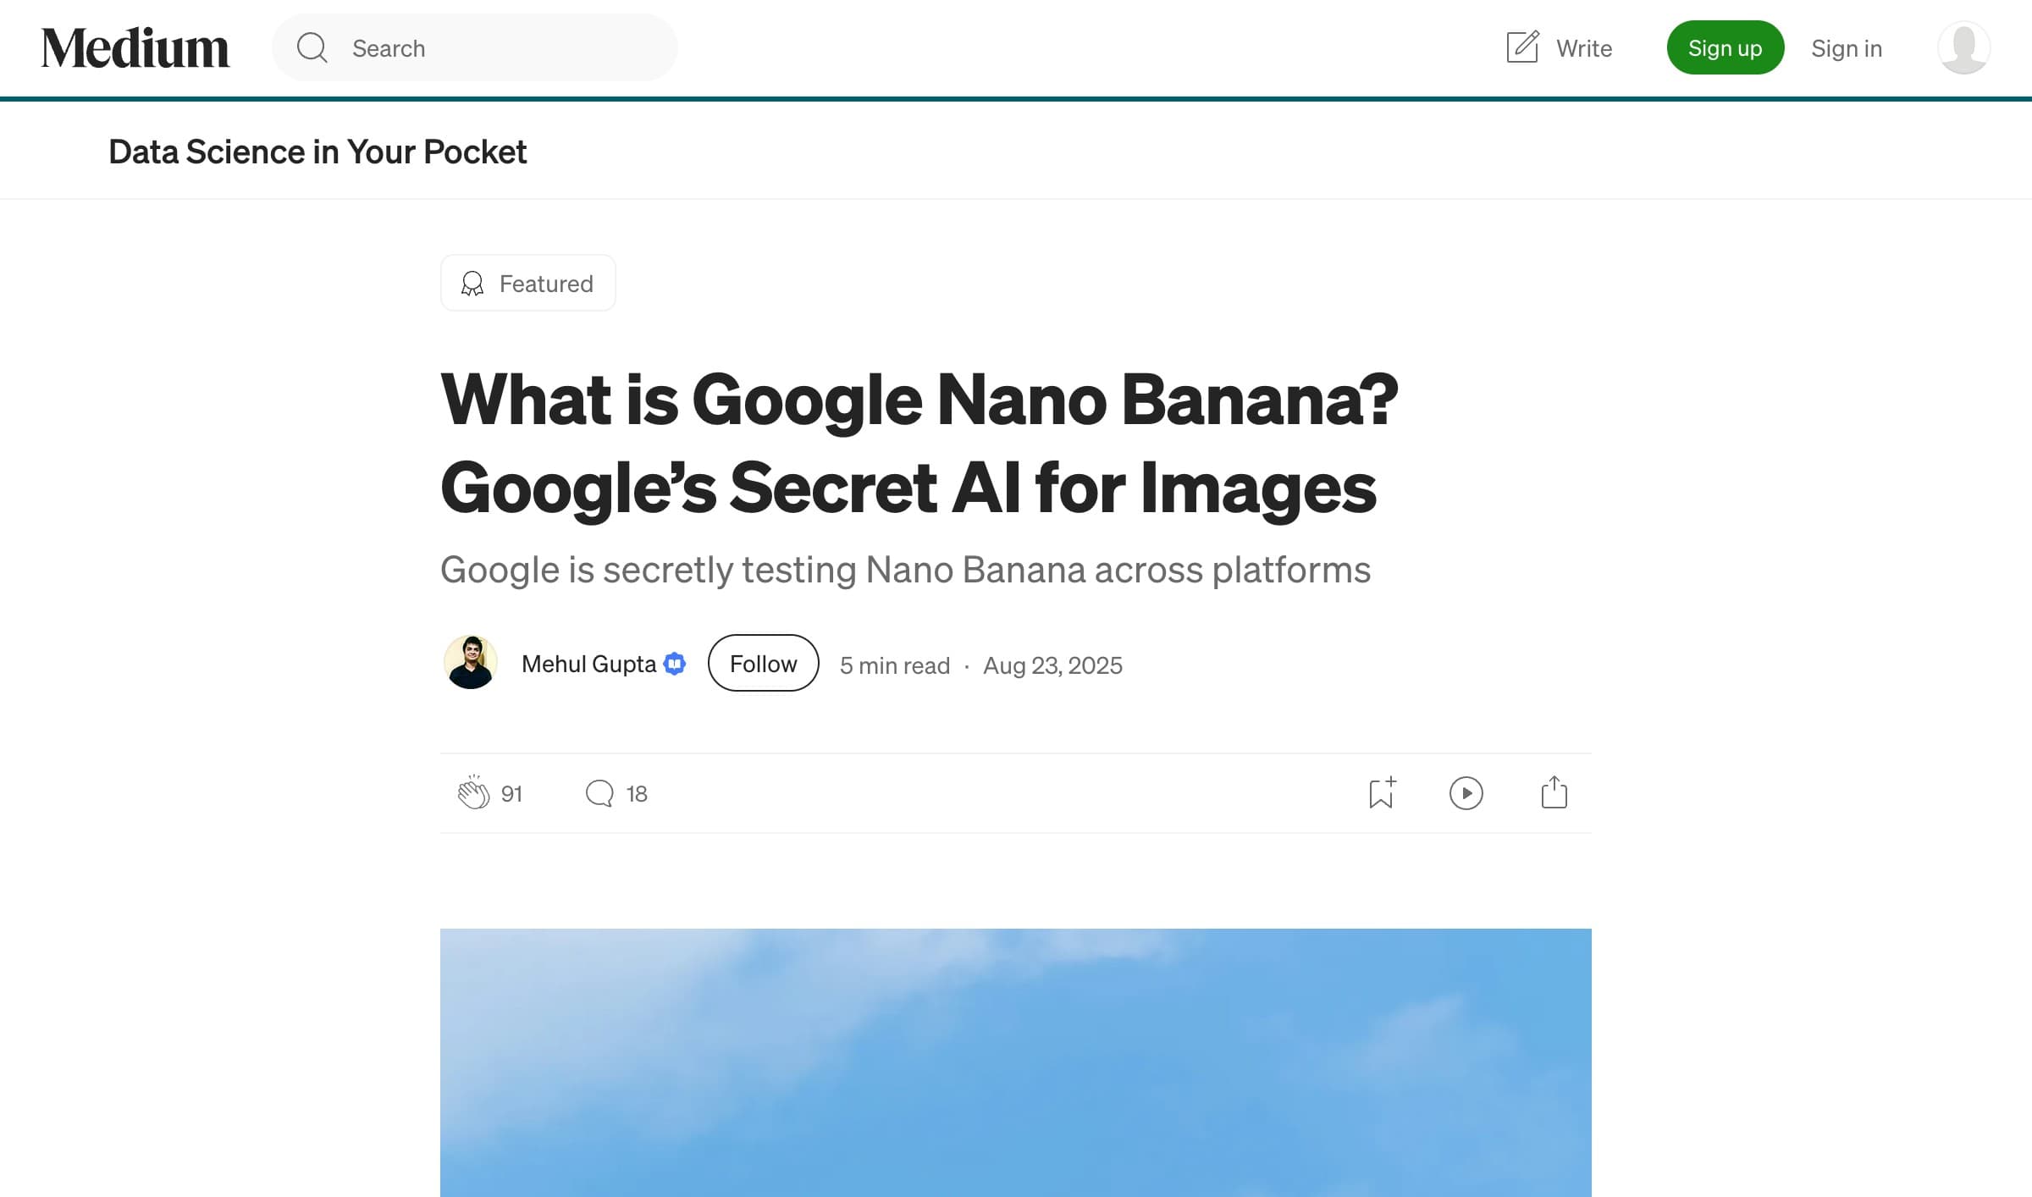This screenshot has width=2032, height=1197.
Task: Start writing with the Write pencil icon
Action: pos(1523,47)
